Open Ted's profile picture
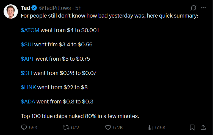 point(11,11)
